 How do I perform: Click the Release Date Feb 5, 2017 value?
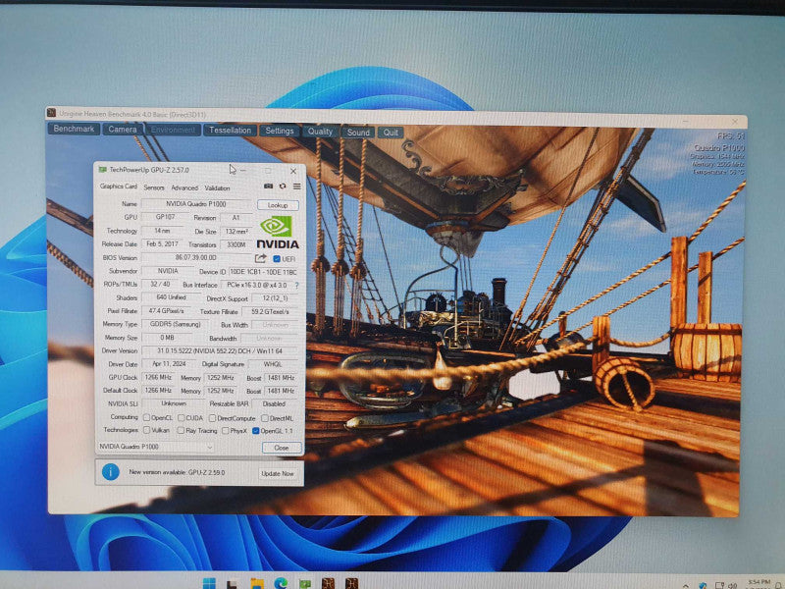point(162,243)
